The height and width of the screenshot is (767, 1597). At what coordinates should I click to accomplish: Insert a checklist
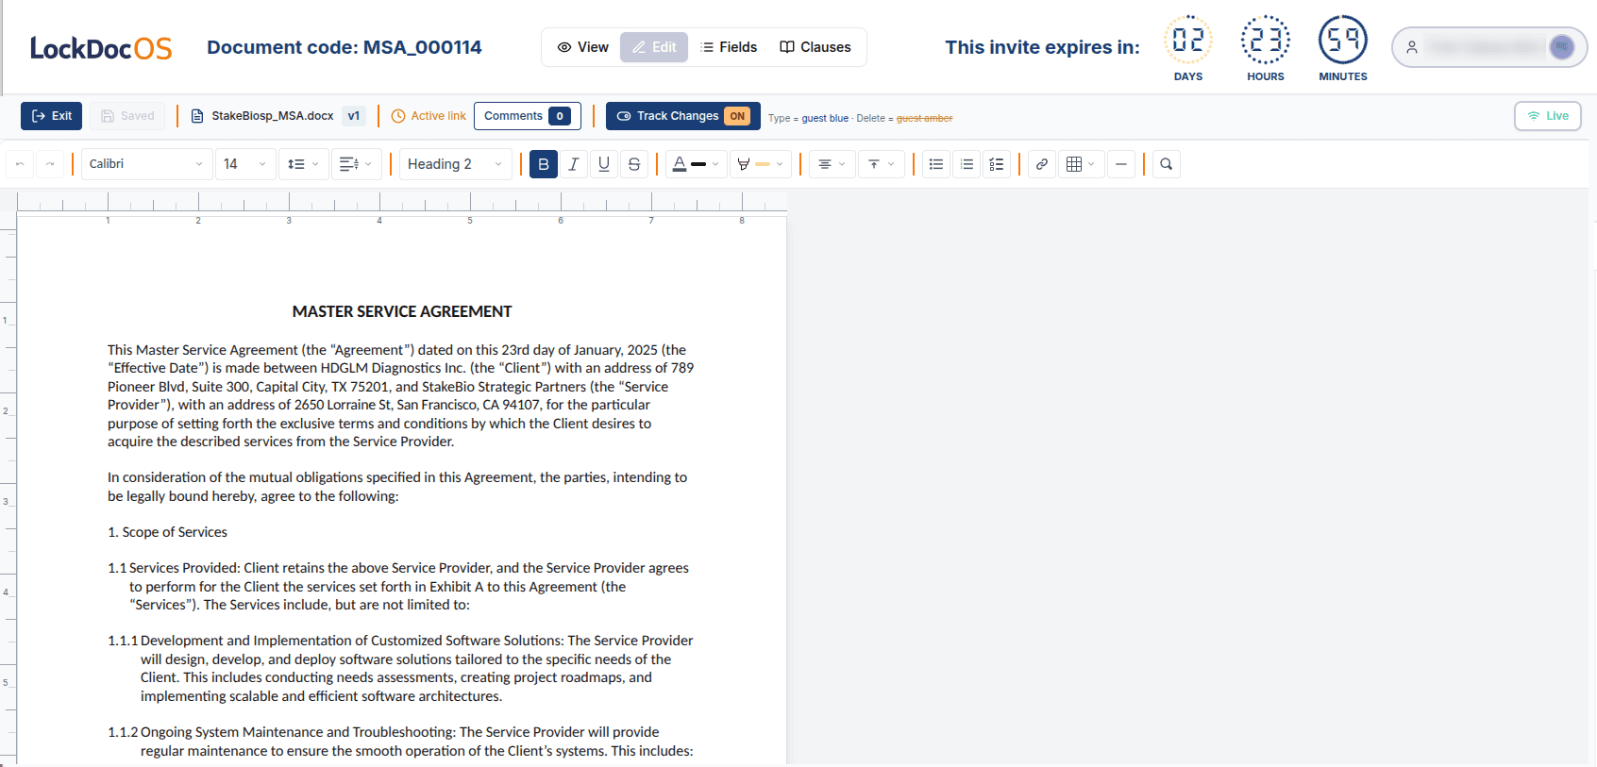(x=997, y=164)
